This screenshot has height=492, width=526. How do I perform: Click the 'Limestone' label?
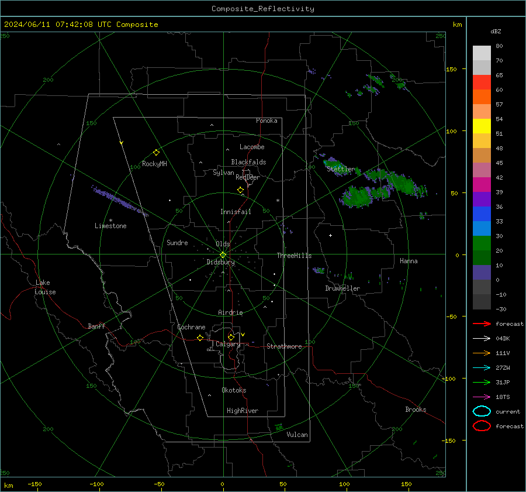110,226
